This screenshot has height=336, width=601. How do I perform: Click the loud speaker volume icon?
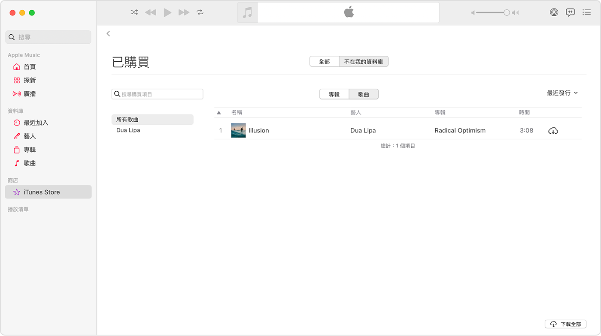pos(516,13)
